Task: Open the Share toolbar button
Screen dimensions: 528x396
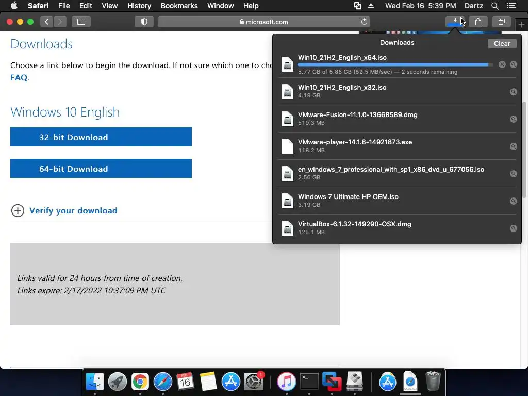Action: [478, 22]
